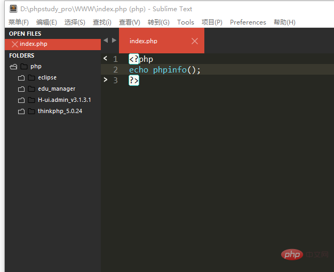Open the 编辑(E) menu
This screenshot has width=334, height=272.
click(46, 22)
